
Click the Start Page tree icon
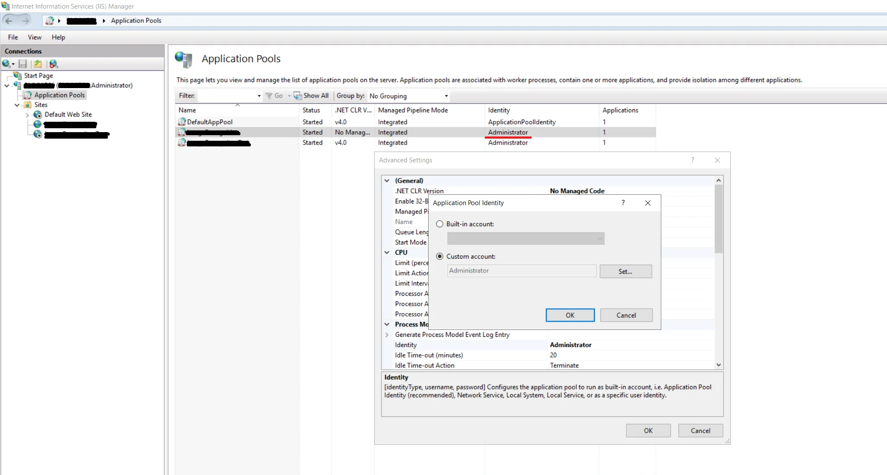pos(18,76)
